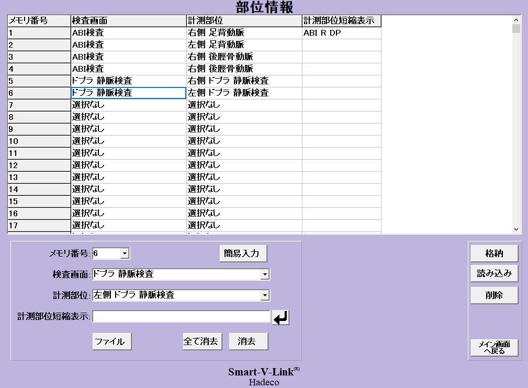Click the 消去 button

tap(249, 341)
